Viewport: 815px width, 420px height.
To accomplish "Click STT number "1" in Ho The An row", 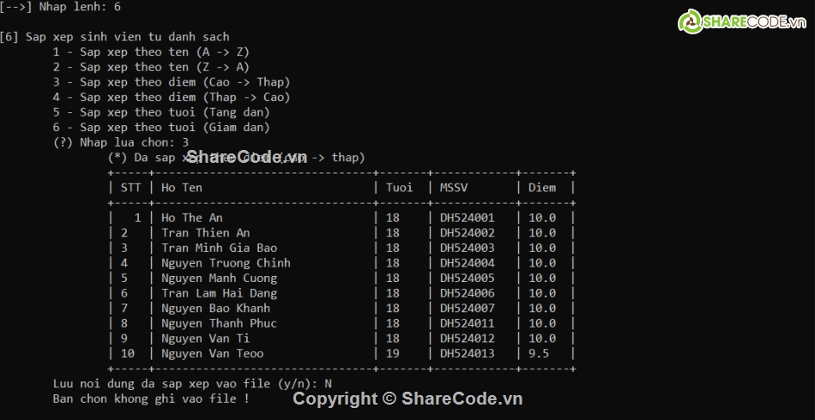I will pyautogui.click(x=137, y=218).
